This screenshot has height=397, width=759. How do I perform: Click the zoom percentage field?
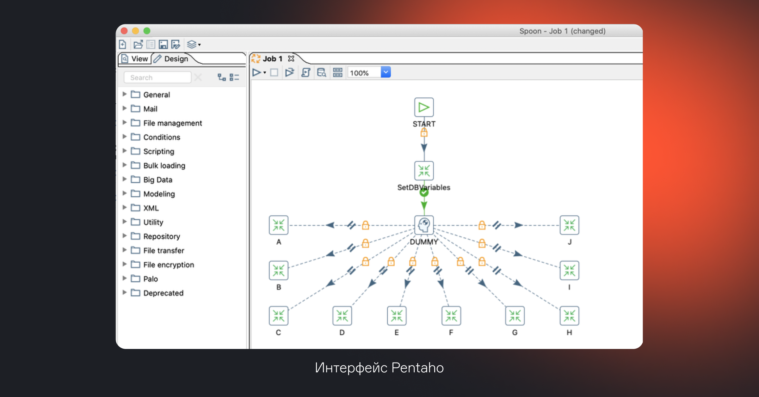[x=364, y=73]
